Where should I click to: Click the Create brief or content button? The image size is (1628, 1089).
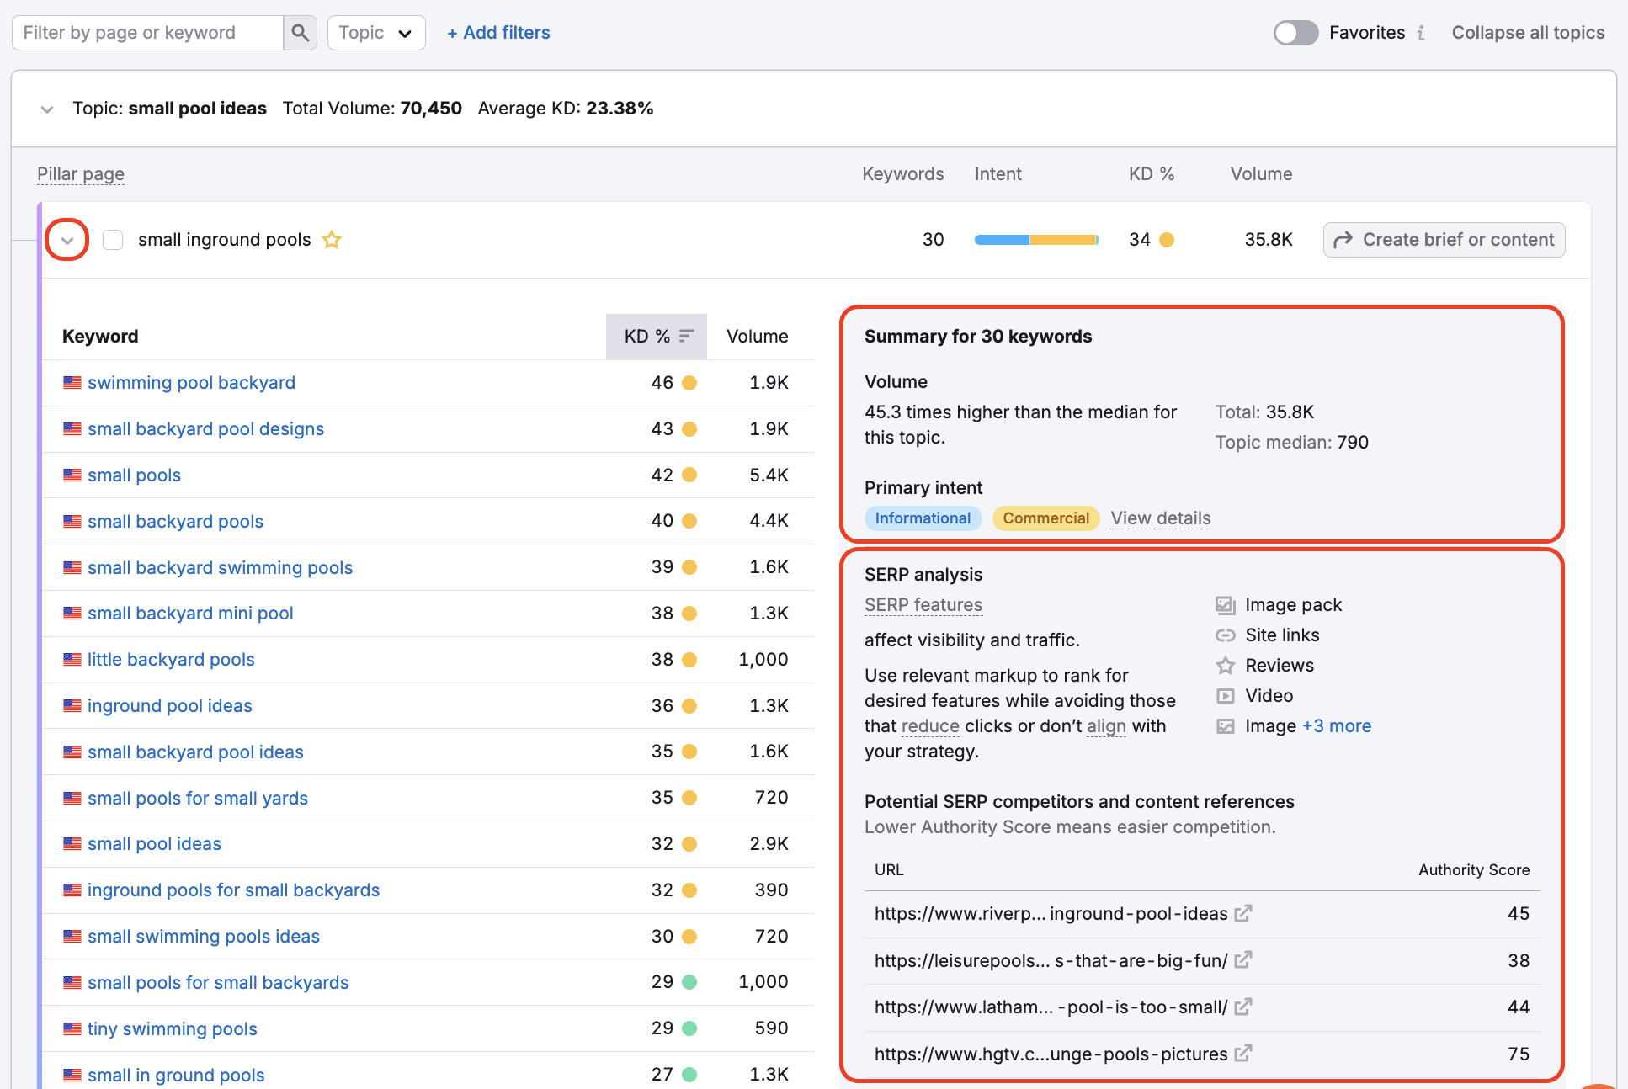(x=1443, y=239)
